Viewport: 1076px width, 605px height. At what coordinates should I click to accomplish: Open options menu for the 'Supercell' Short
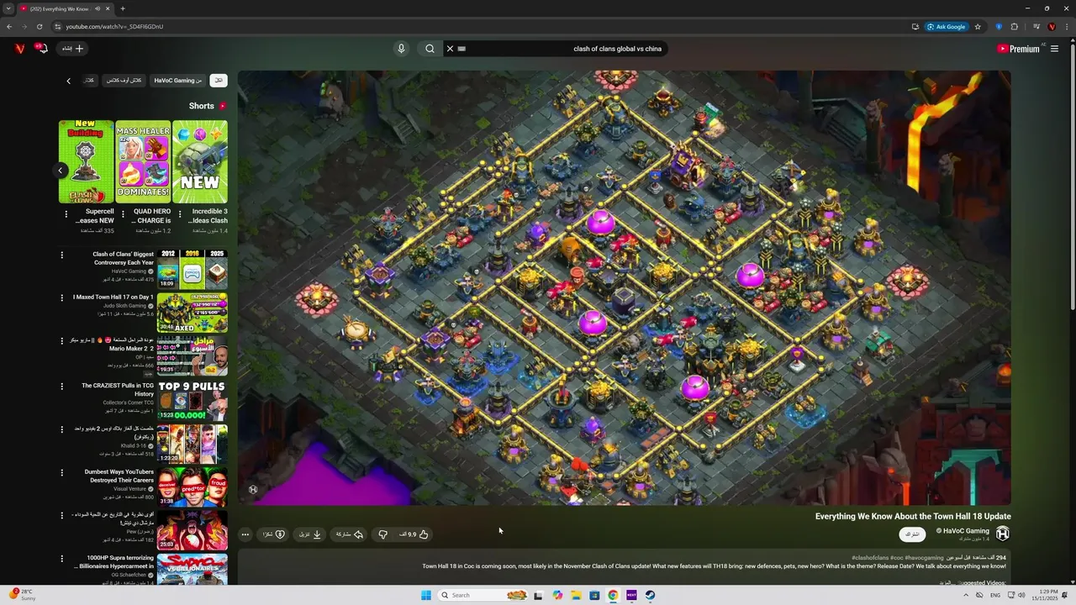pos(66,215)
